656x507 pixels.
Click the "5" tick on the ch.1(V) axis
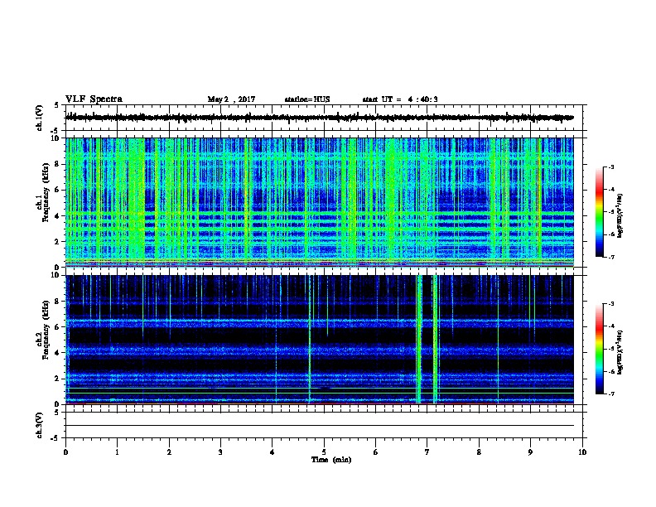click(57, 105)
